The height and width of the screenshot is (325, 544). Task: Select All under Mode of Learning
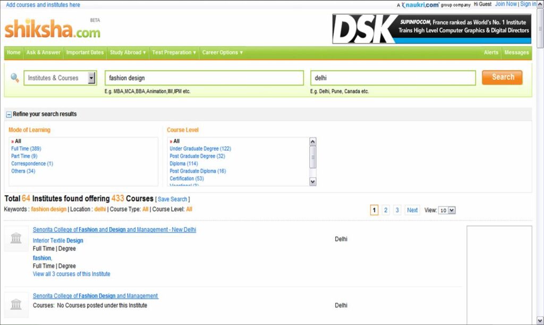click(x=18, y=141)
